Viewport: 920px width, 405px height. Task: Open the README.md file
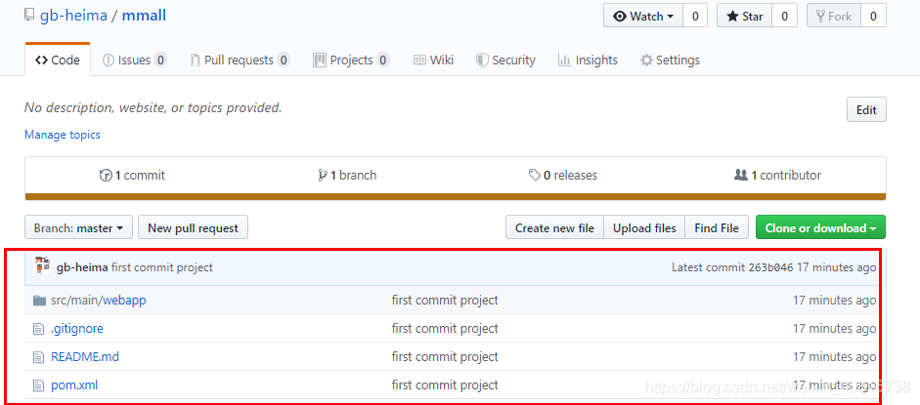click(x=85, y=356)
